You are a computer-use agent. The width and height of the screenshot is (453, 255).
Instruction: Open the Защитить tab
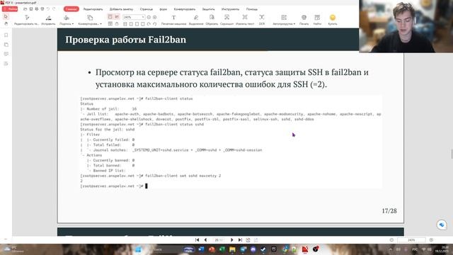pos(208,9)
